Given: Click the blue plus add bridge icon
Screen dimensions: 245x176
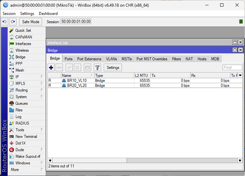Looking at the screenshot, I should coord(51,68).
